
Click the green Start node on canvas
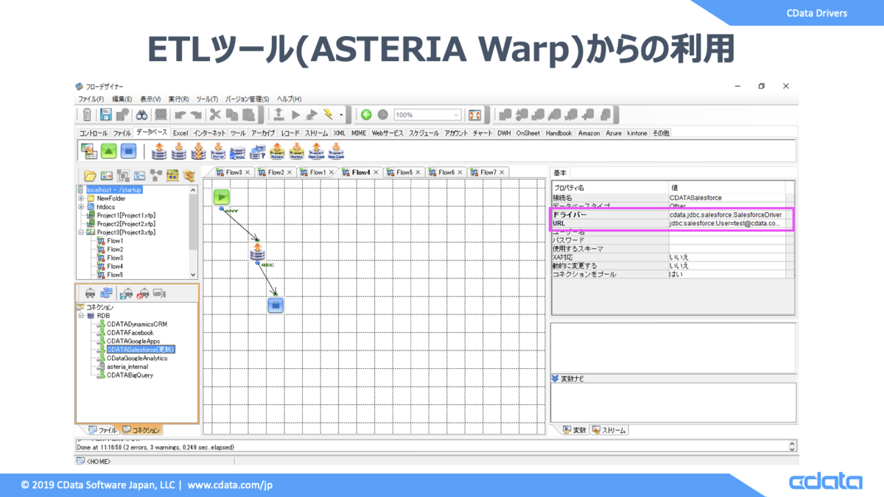222,197
